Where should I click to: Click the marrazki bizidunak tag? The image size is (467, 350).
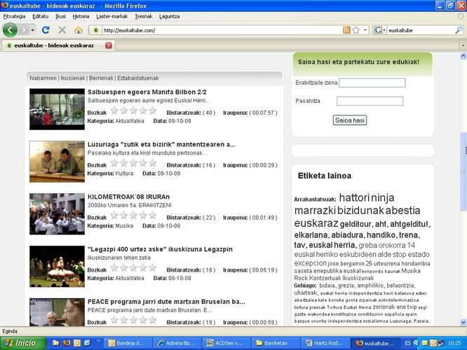339,210
